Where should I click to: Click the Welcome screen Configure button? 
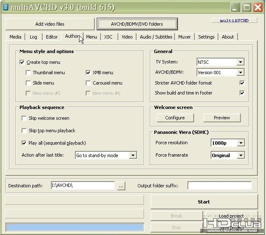175,118
